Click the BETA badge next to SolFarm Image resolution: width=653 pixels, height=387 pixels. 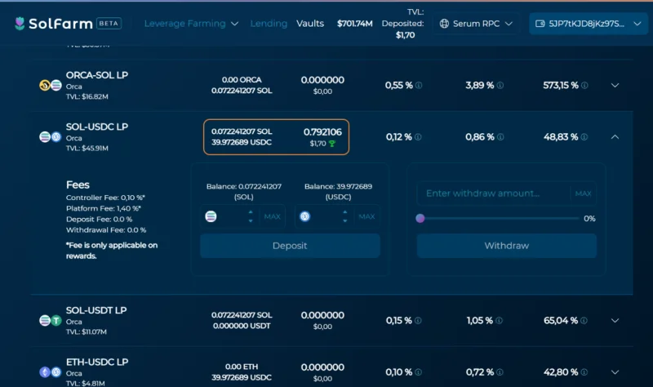[x=109, y=24]
